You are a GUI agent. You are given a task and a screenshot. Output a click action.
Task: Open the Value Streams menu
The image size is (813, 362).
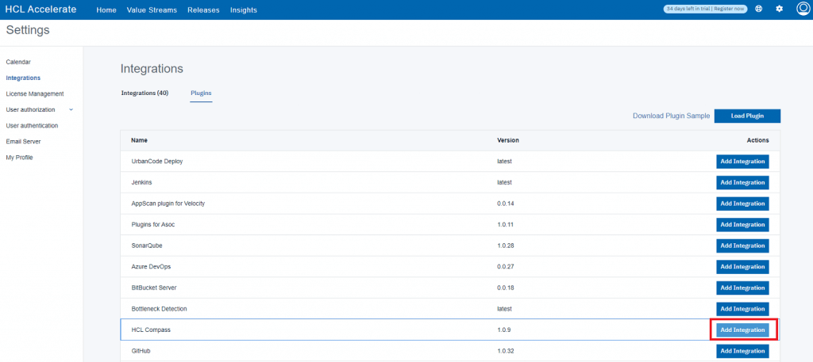click(152, 10)
